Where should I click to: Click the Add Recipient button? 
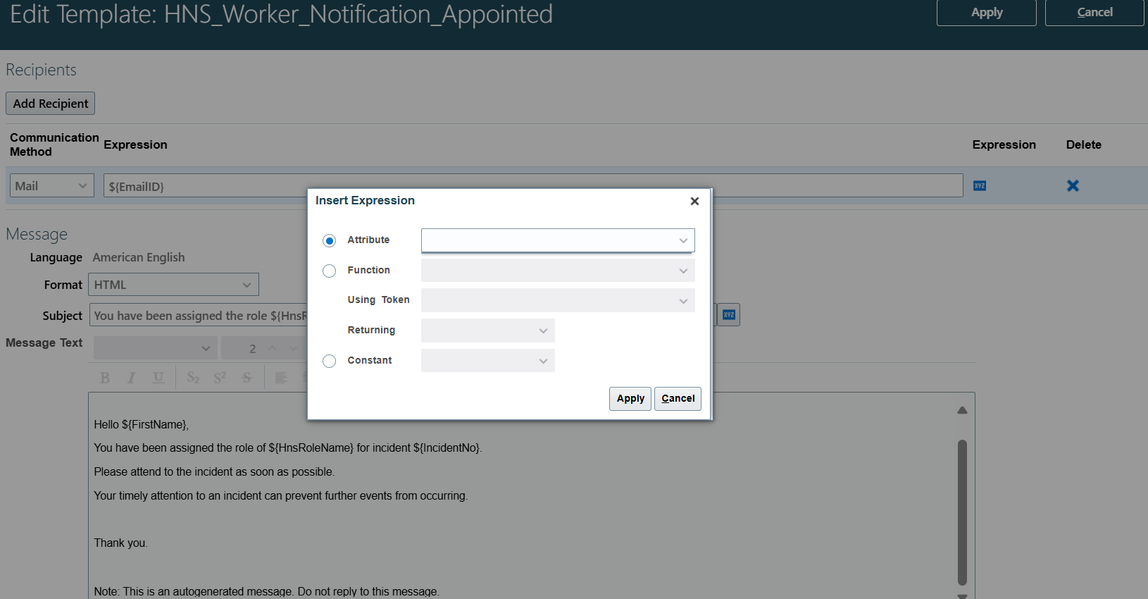[x=51, y=104]
